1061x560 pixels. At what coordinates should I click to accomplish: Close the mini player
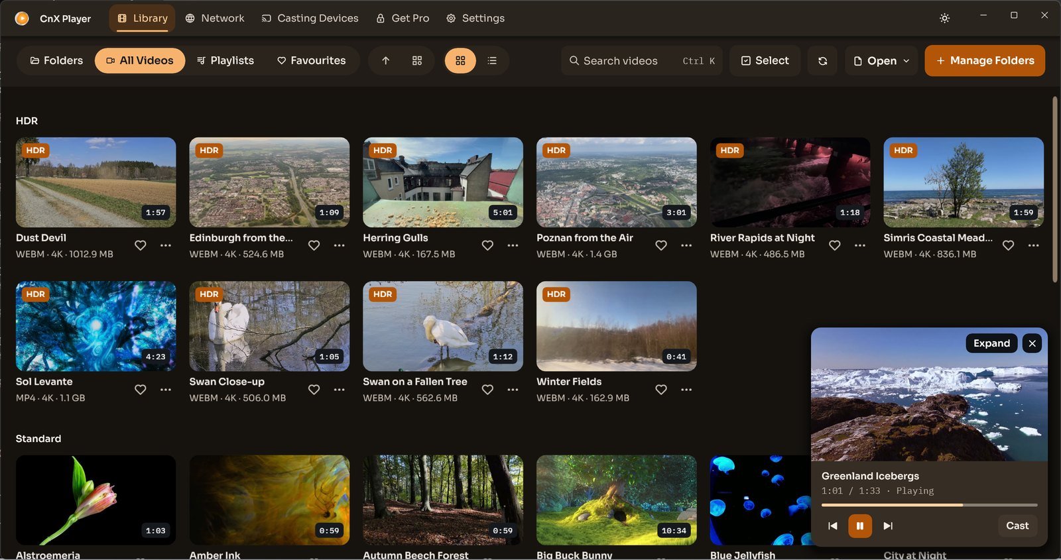1032,343
